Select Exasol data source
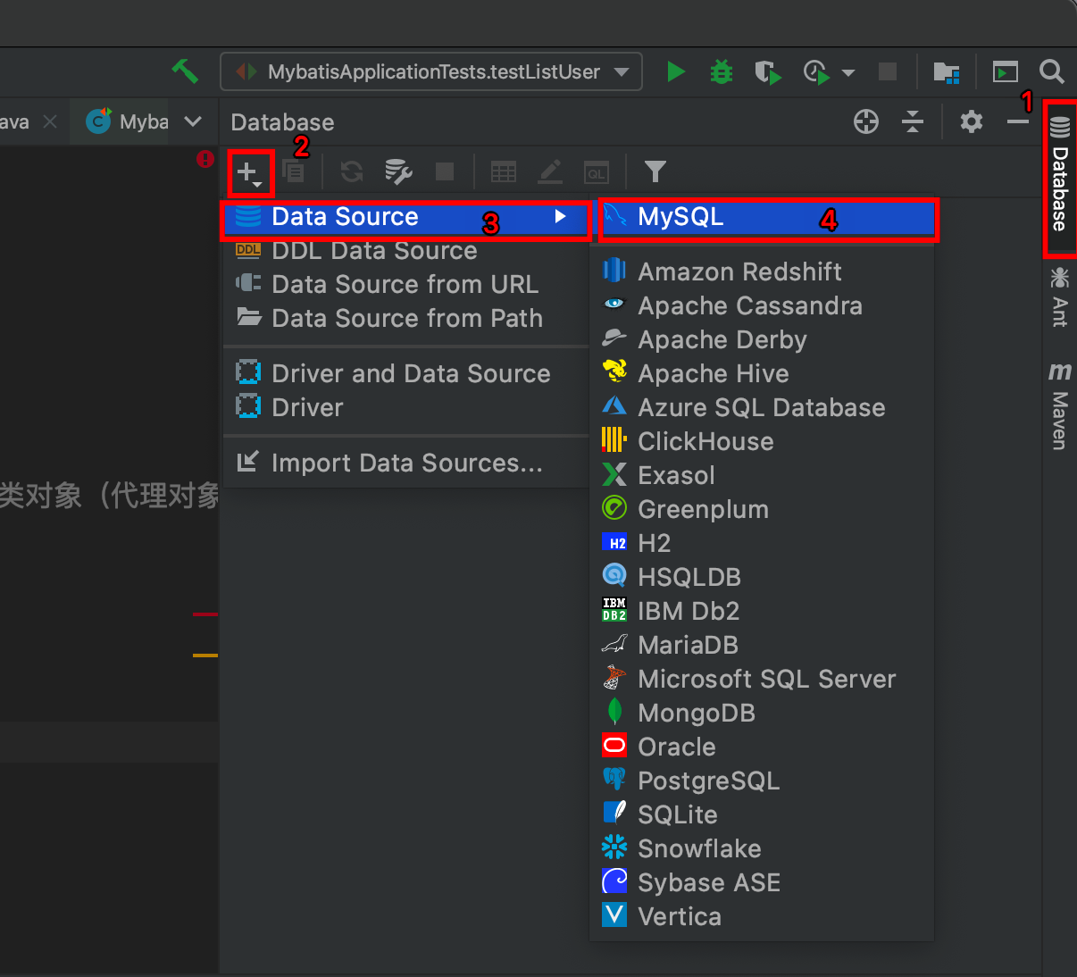The height and width of the screenshot is (977, 1077). [x=762, y=476]
